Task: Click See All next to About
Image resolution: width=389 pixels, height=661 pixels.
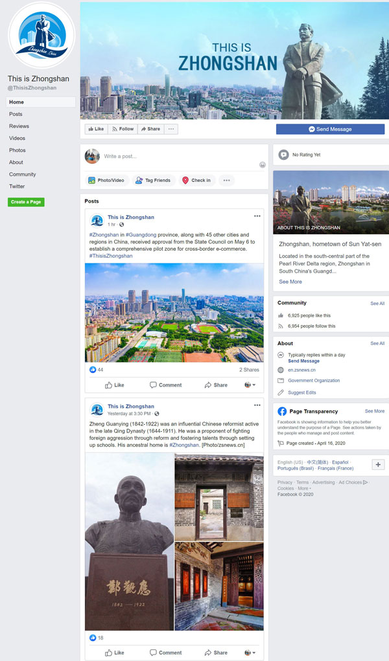Action: tap(377, 344)
